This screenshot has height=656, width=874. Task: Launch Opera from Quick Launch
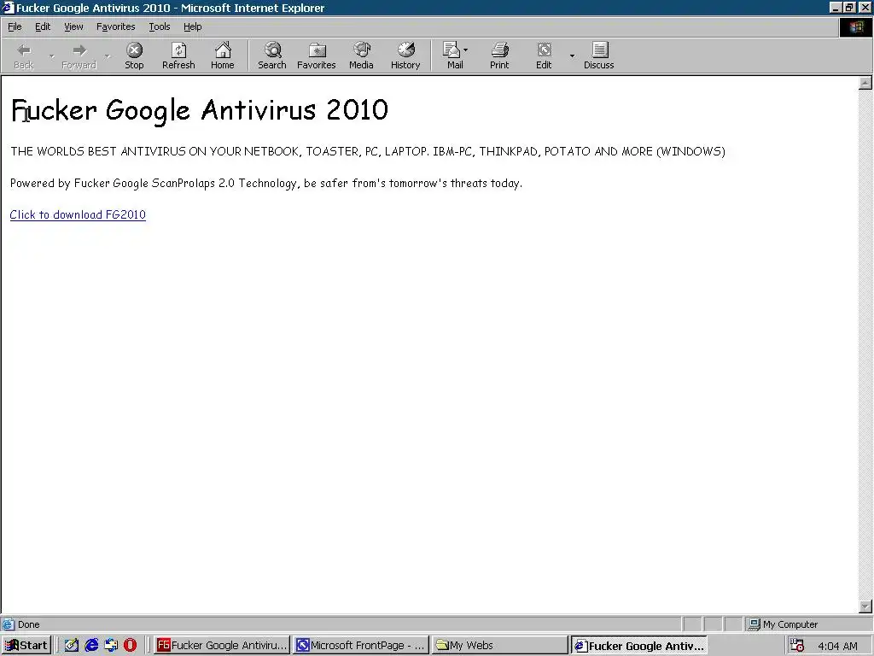coord(130,646)
